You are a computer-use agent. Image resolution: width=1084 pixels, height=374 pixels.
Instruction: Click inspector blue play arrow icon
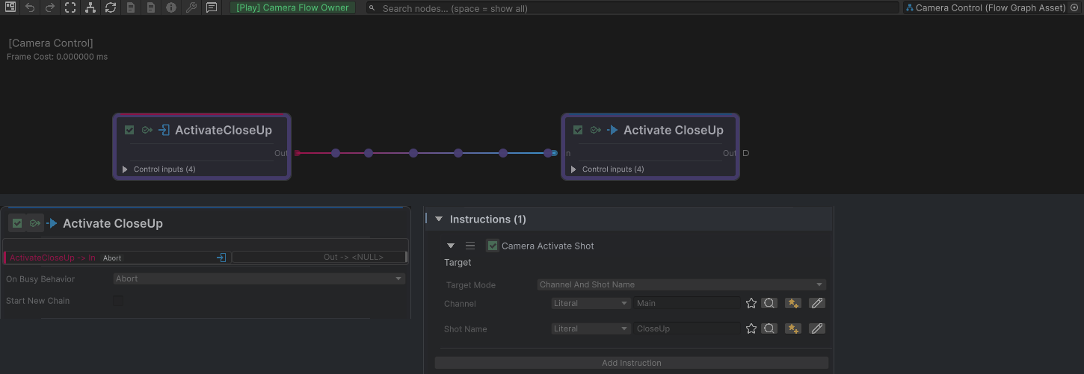[52, 223]
